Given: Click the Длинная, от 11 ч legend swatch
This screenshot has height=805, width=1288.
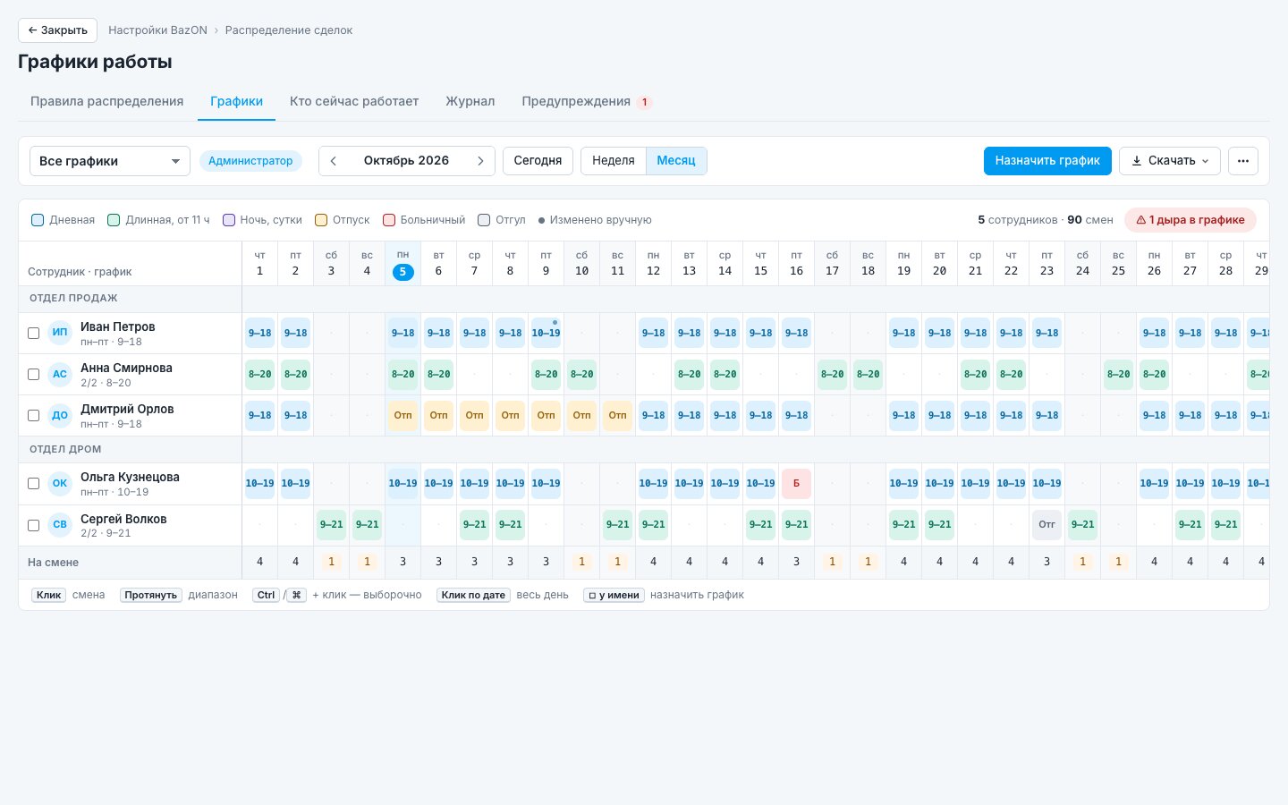Looking at the screenshot, I should point(114,220).
